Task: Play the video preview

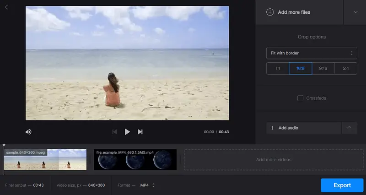Action: click(x=127, y=132)
